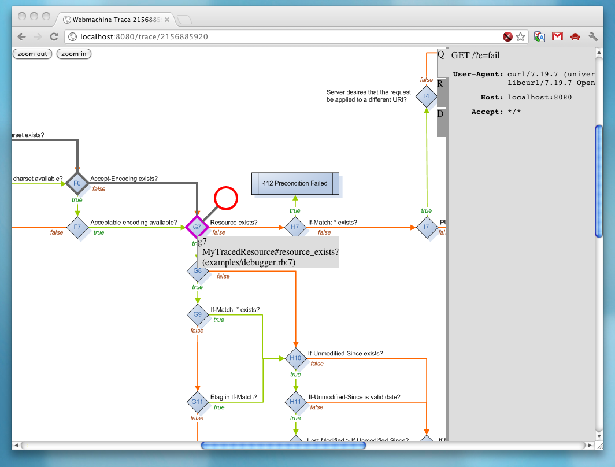Screen dimensions: 615x467
Task: Click the scroll up arrow
Action: [599, 52]
